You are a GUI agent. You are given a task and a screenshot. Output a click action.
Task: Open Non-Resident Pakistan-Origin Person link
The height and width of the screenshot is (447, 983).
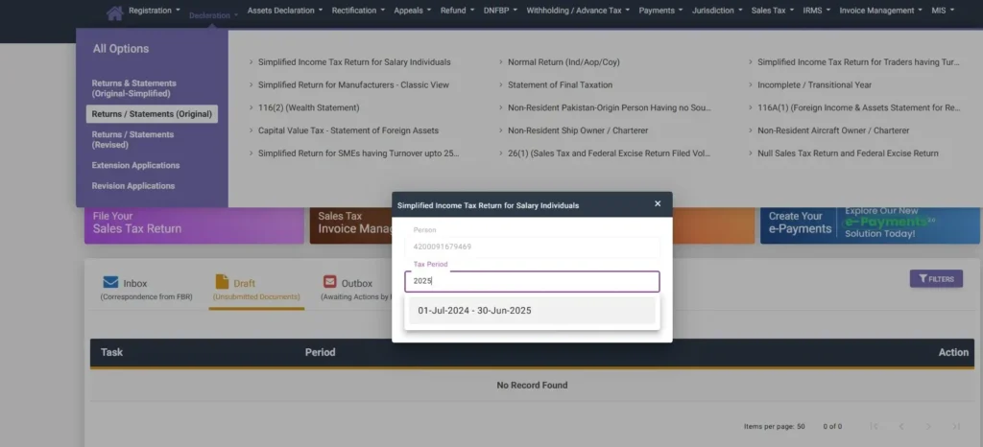click(610, 107)
